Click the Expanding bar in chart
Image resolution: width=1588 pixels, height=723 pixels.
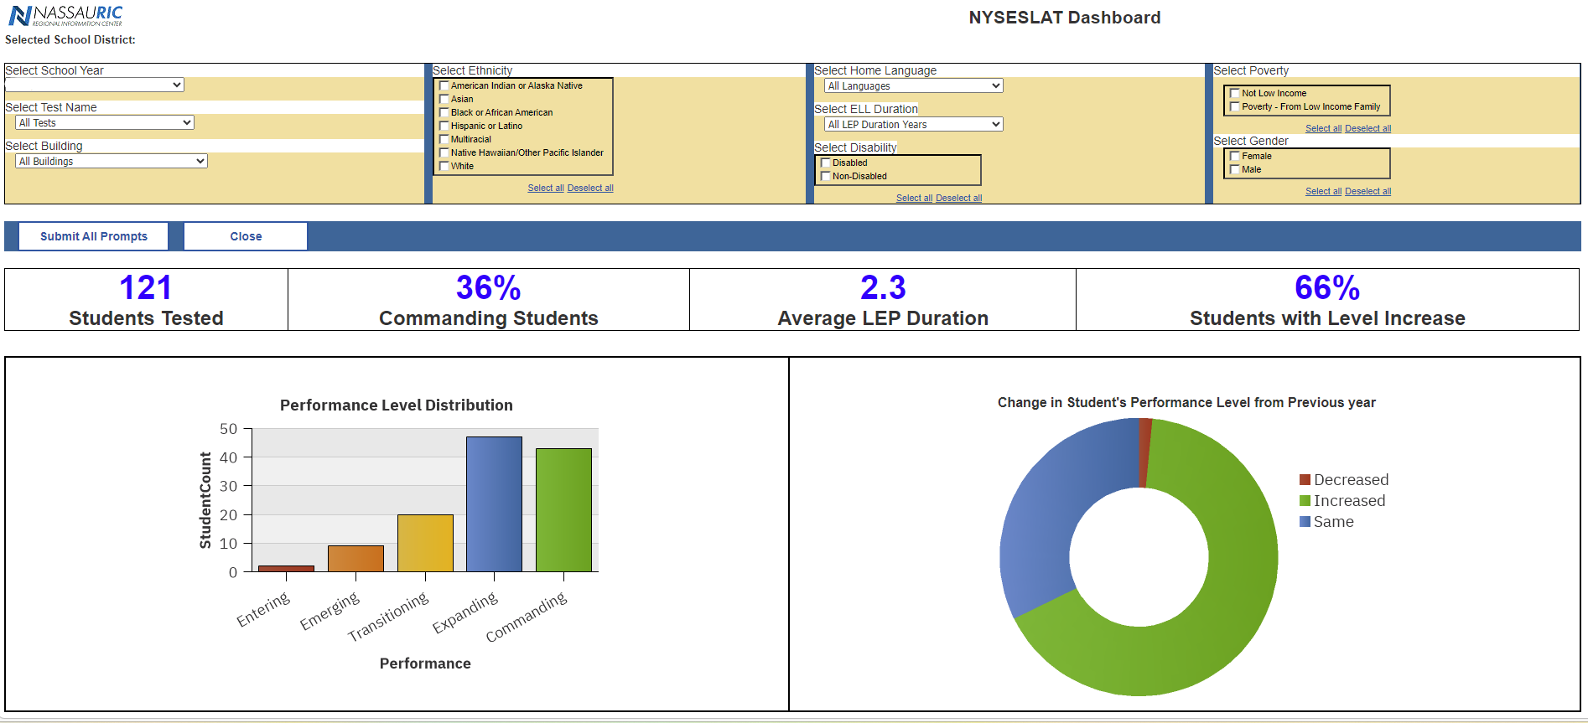[494, 504]
